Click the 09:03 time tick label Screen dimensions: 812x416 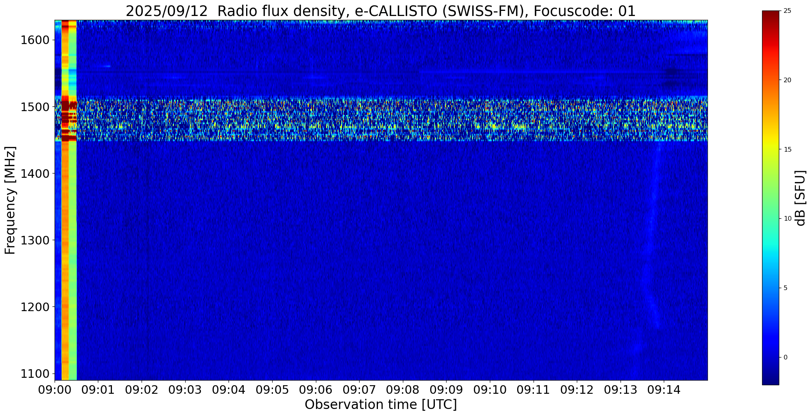185,390
